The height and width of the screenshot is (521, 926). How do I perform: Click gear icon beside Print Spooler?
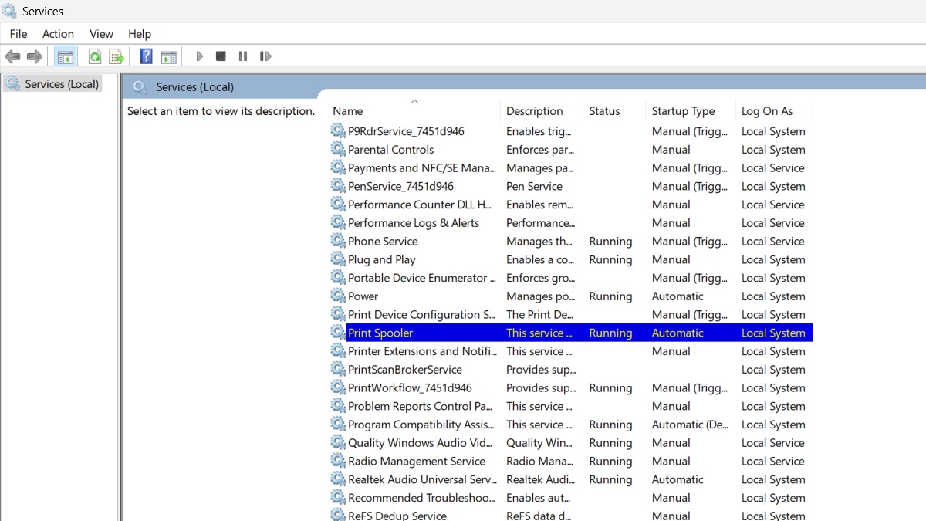click(338, 332)
